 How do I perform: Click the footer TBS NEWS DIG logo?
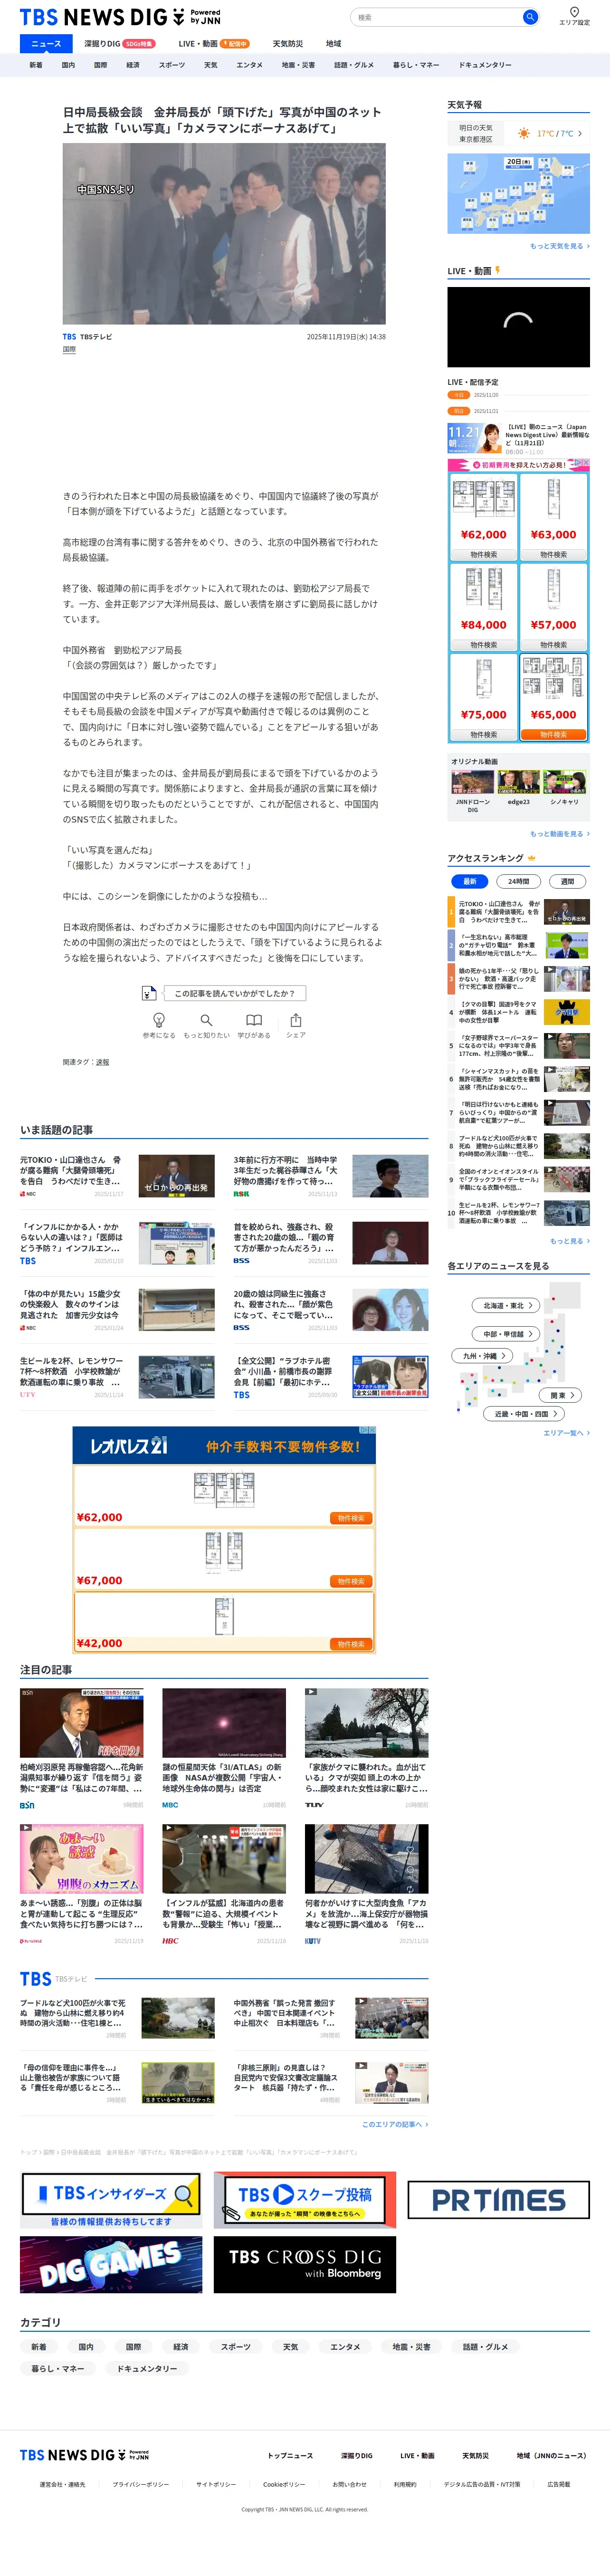(84, 2455)
